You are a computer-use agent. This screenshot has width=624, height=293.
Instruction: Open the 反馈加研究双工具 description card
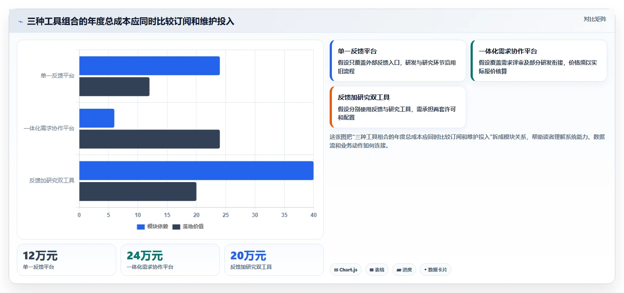click(x=398, y=107)
